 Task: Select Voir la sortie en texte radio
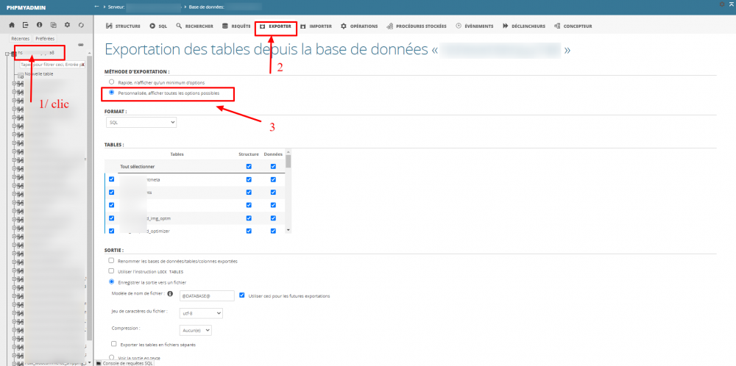111,357
